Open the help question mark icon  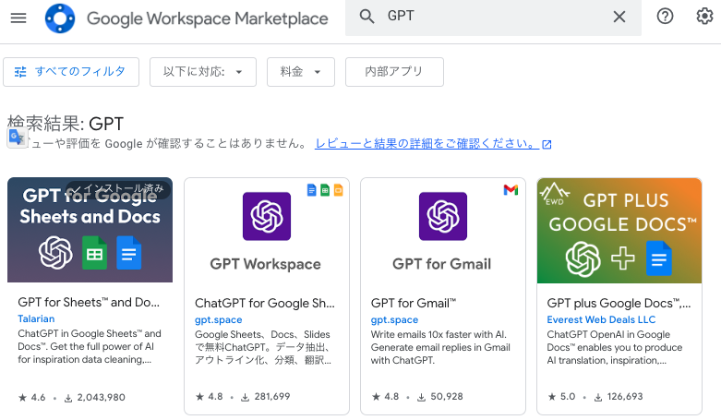665,17
